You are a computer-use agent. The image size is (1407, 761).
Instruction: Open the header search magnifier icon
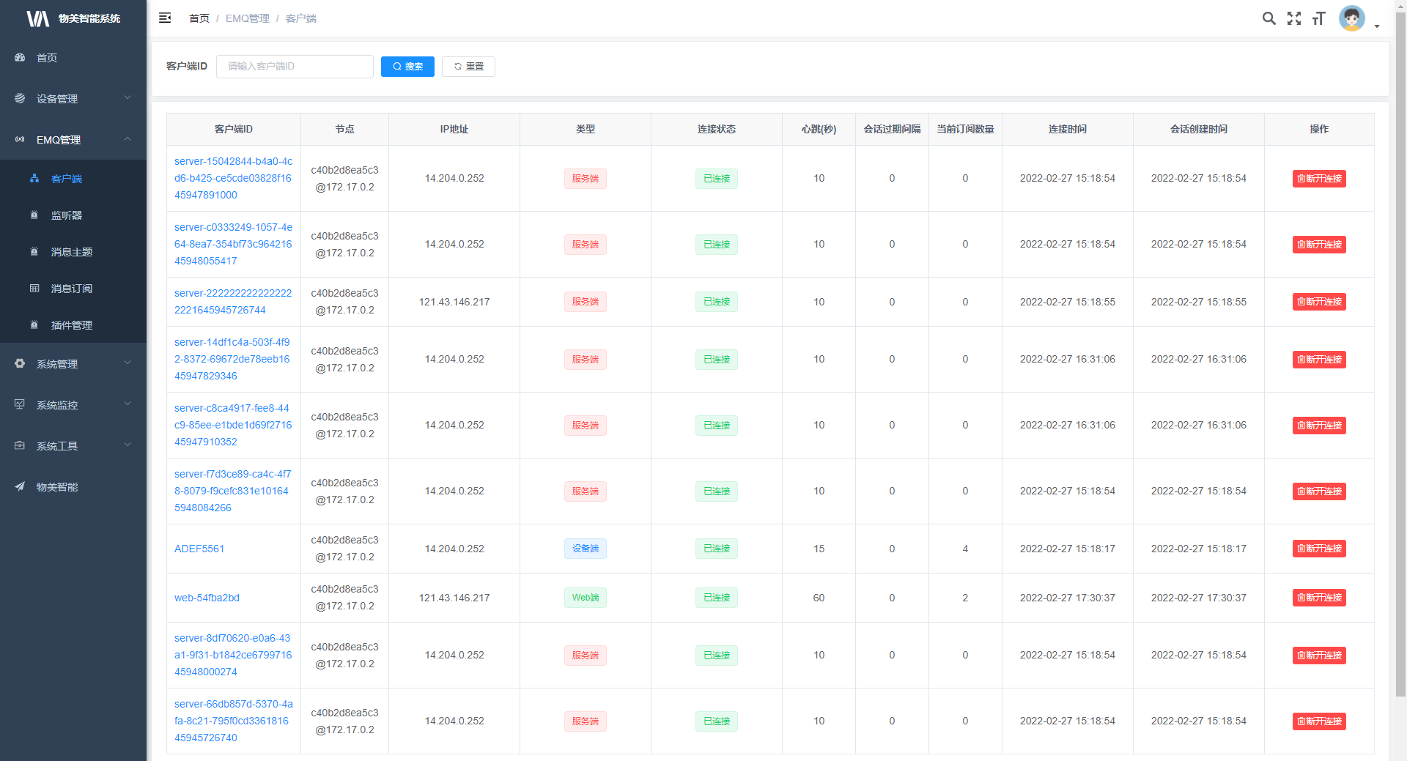point(1268,18)
